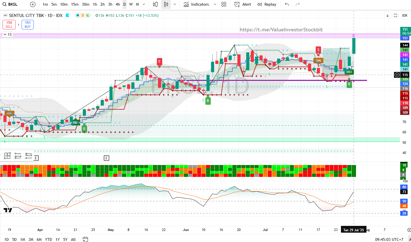Image resolution: width=411 pixels, height=242 pixels.
Task: Click the grid-with-plus pane icon
Action: coord(7,155)
